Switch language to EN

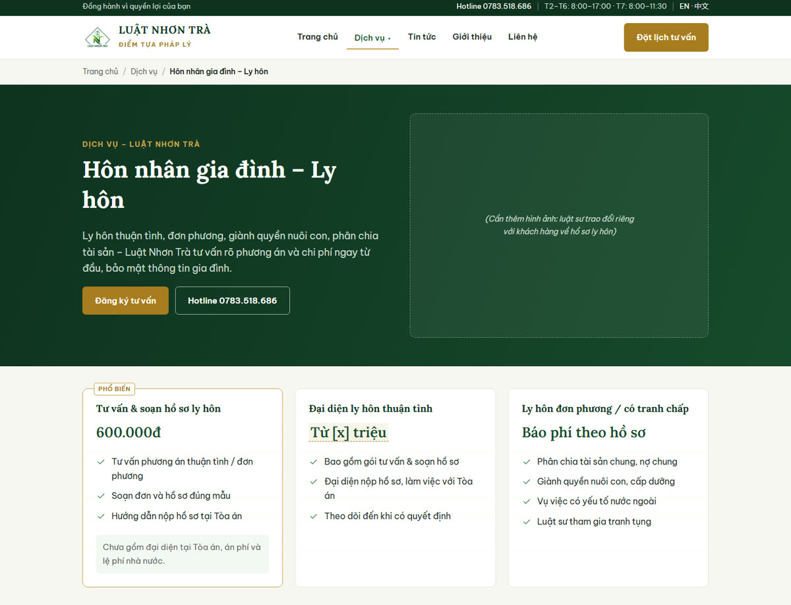tap(684, 7)
